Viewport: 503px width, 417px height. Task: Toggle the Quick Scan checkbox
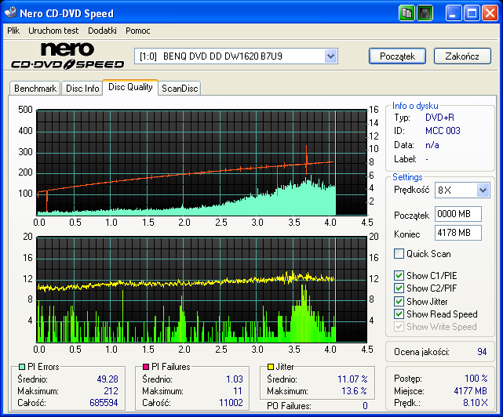tap(399, 253)
